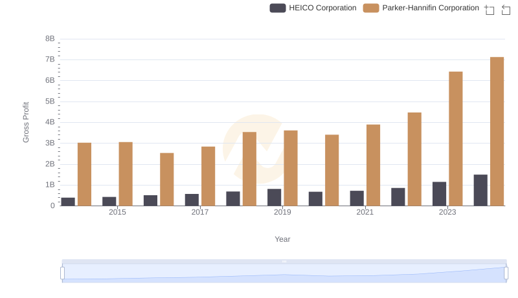Select the 2021 Parker-Hannifin bar

point(373,165)
